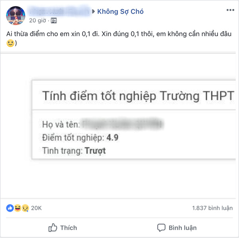The width and height of the screenshot is (239, 238).
Task: Open the 1.837 bình luận comments list
Action: [x=212, y=208]
